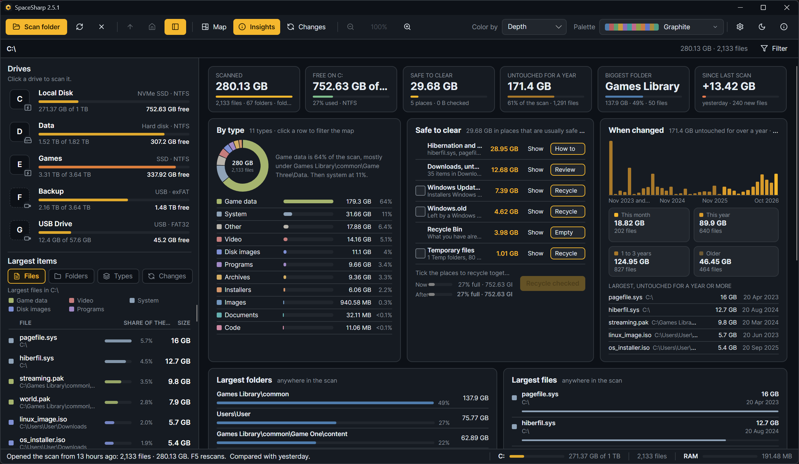
Task: Click the System swatch in the legend
Action: click(x=132, y=301)
